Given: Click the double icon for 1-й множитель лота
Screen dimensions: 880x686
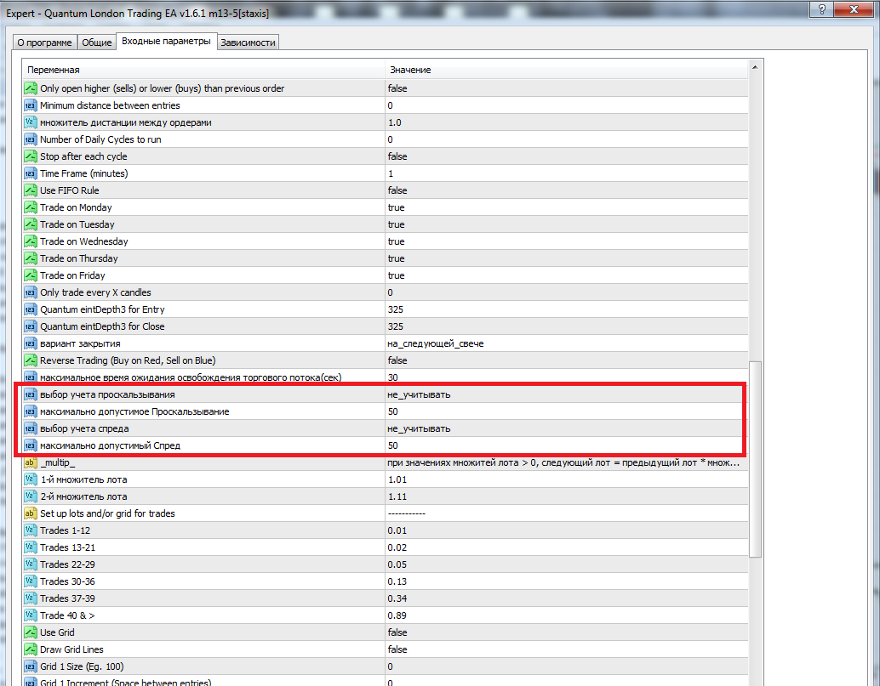Looking at the screenshot, I should point(31,479).
